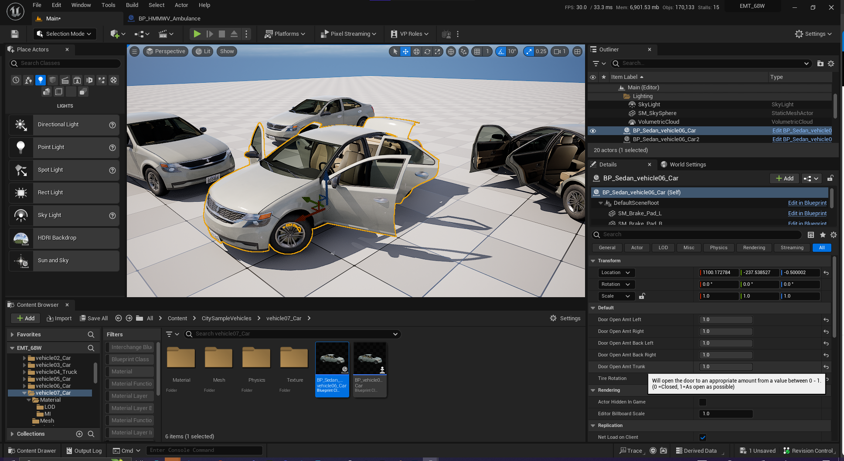The width and height of the screenshot is (844, 461).
Task: Enable the Actor Hidden In Game checkbox
Action: (x=702, y=402)
